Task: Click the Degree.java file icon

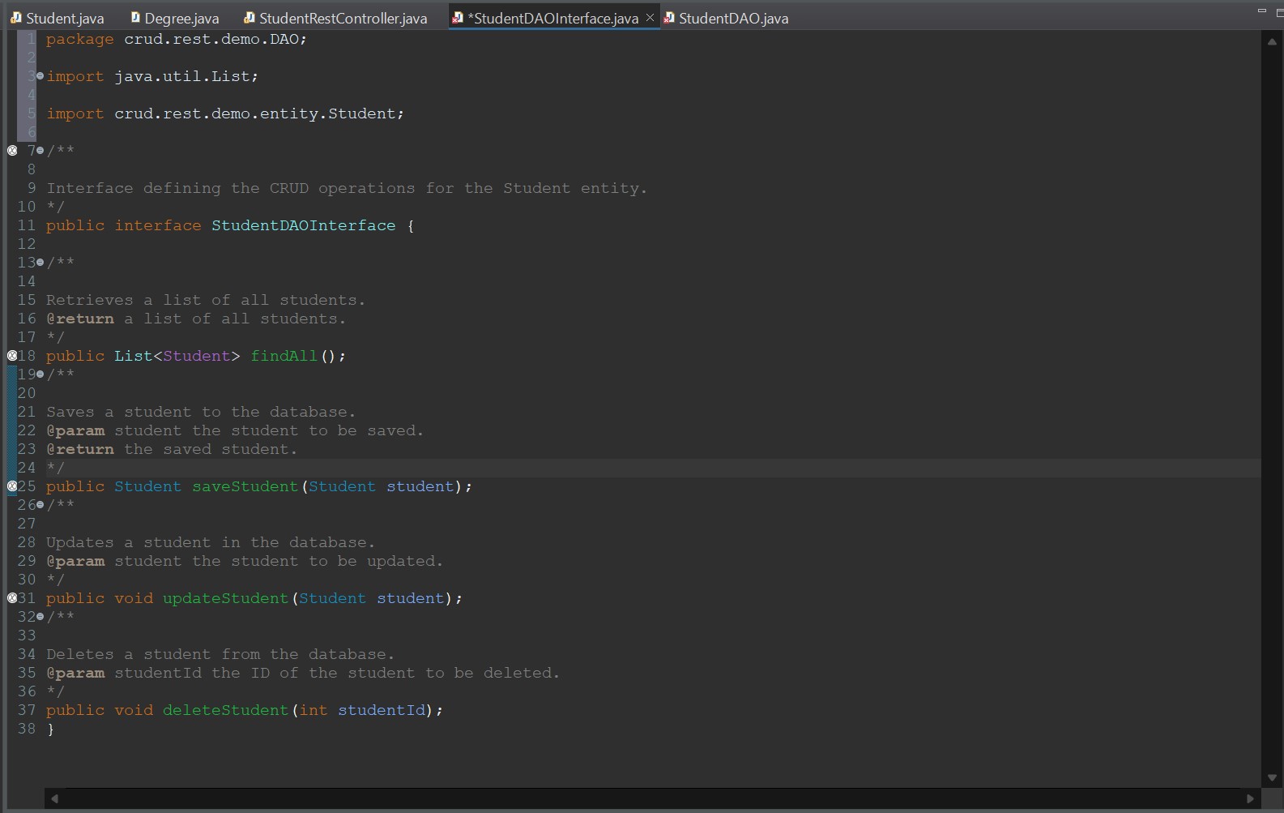Action: [135, 17]
